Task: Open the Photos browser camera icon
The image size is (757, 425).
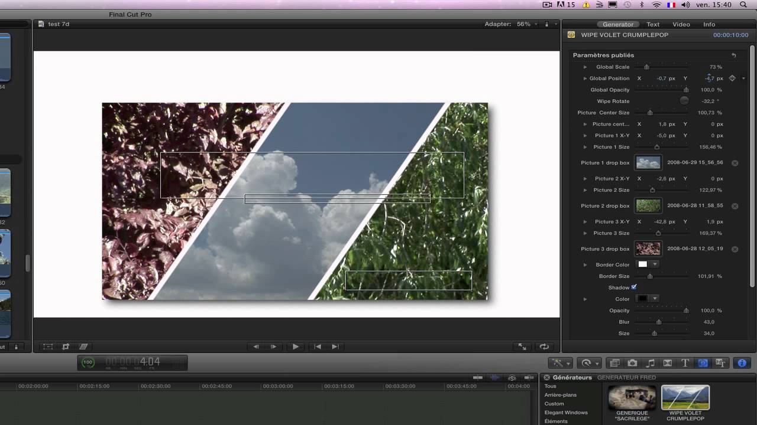Action: tap(632, 363)
